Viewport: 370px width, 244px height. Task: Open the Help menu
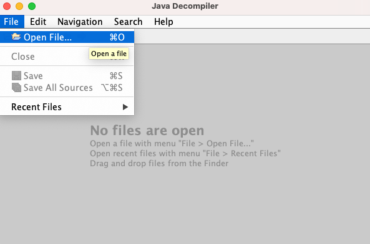(163, 22)
